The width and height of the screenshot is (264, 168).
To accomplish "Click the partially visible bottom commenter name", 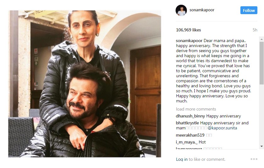I will [x=189, y=148].
